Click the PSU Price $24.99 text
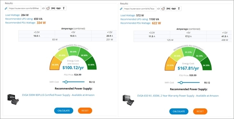234x119 pixels. [72, 75]
